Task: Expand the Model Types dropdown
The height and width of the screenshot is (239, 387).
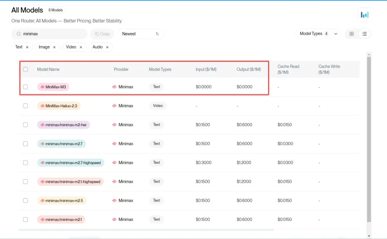Action: [318, 34]
